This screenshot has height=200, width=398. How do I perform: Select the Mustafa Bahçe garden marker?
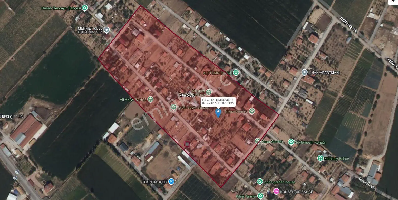point(209,92)
